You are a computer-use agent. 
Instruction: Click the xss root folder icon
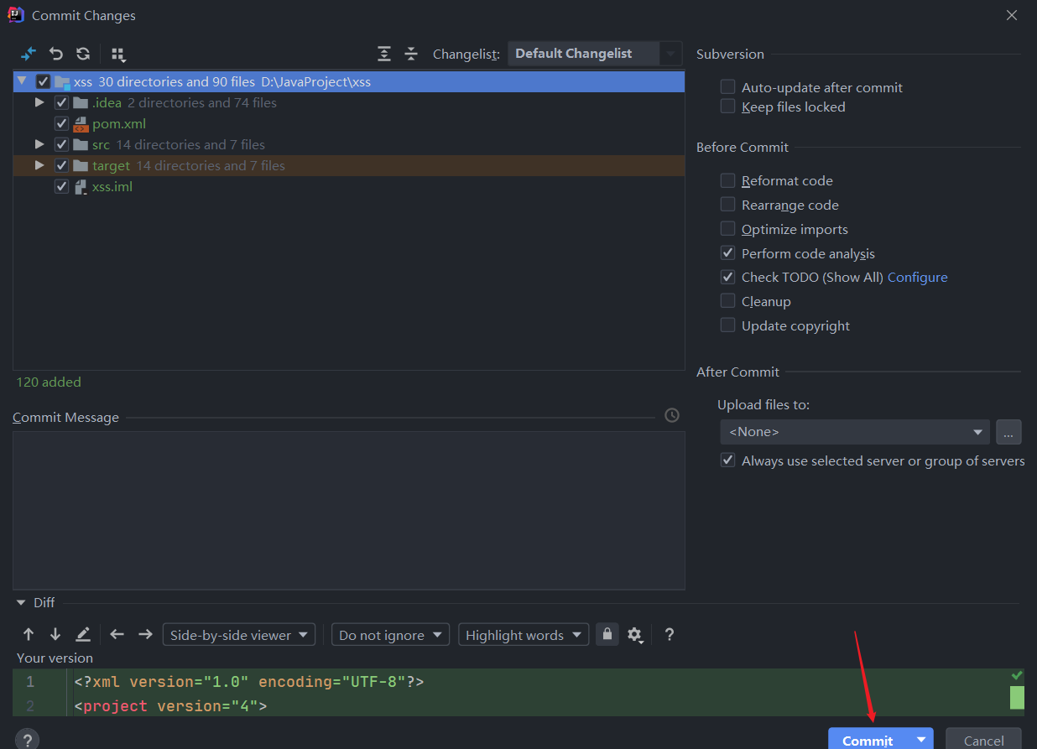pos(62,82)
